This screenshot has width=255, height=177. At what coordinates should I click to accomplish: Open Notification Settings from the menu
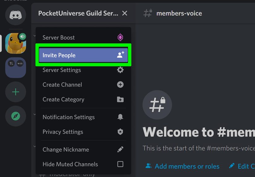[x=83, y=117]
